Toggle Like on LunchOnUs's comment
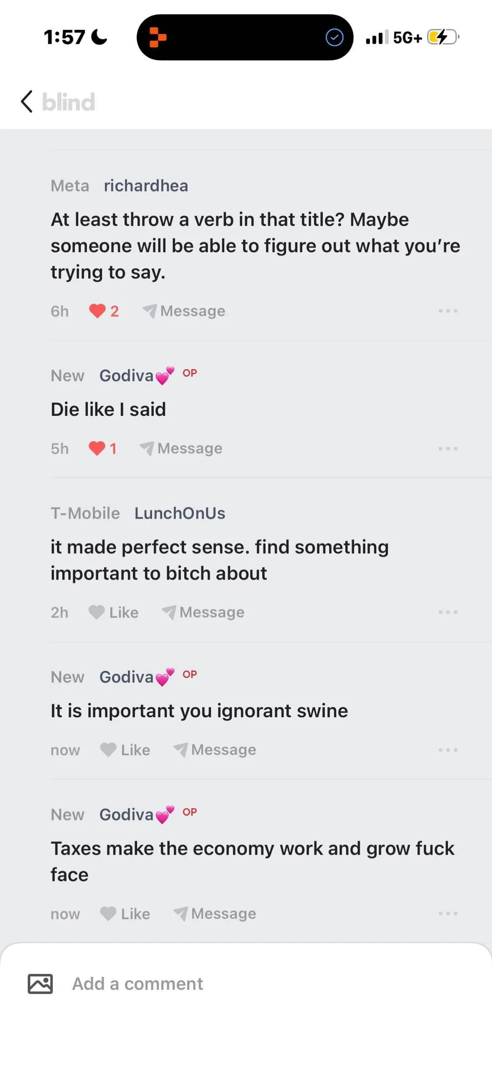The image size is (492, 1067). pos(114,613)
